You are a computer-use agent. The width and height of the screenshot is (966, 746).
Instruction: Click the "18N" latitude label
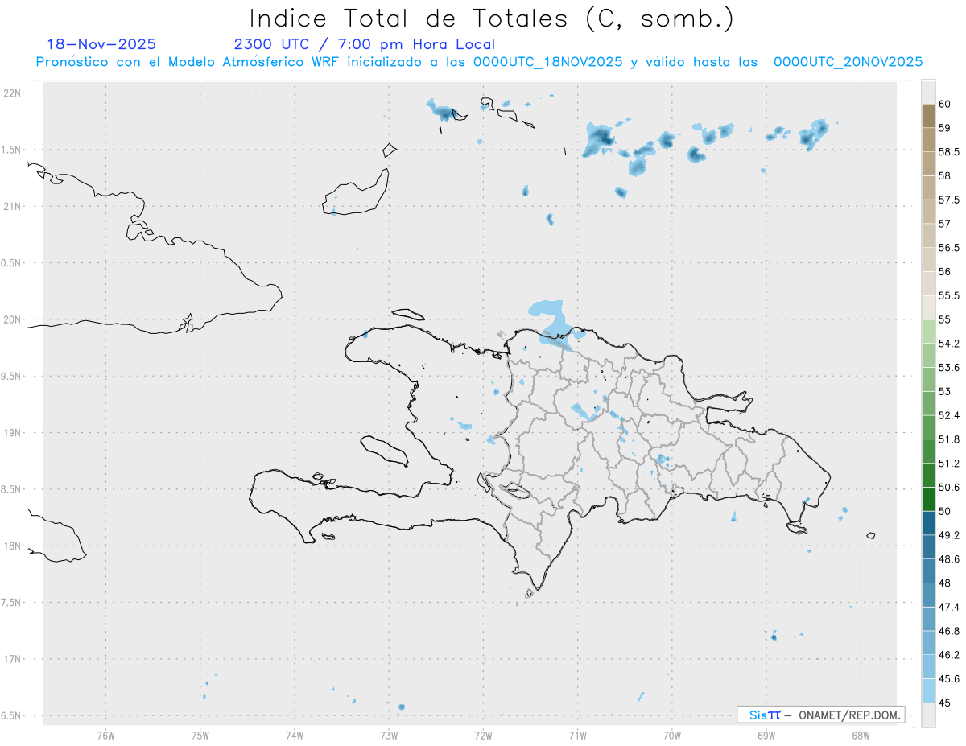(14, 546)
